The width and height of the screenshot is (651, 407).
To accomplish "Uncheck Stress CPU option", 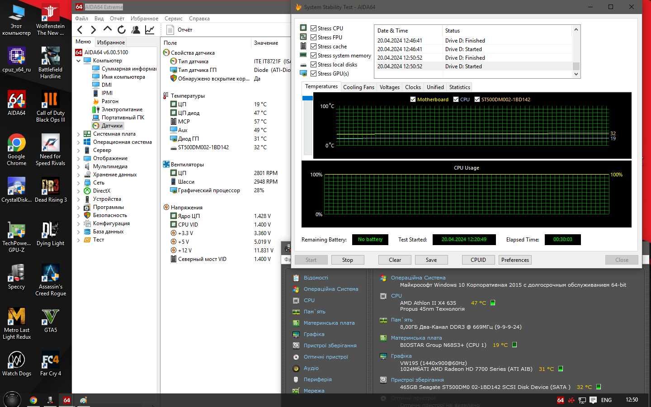I will click(x=313, y=28).
